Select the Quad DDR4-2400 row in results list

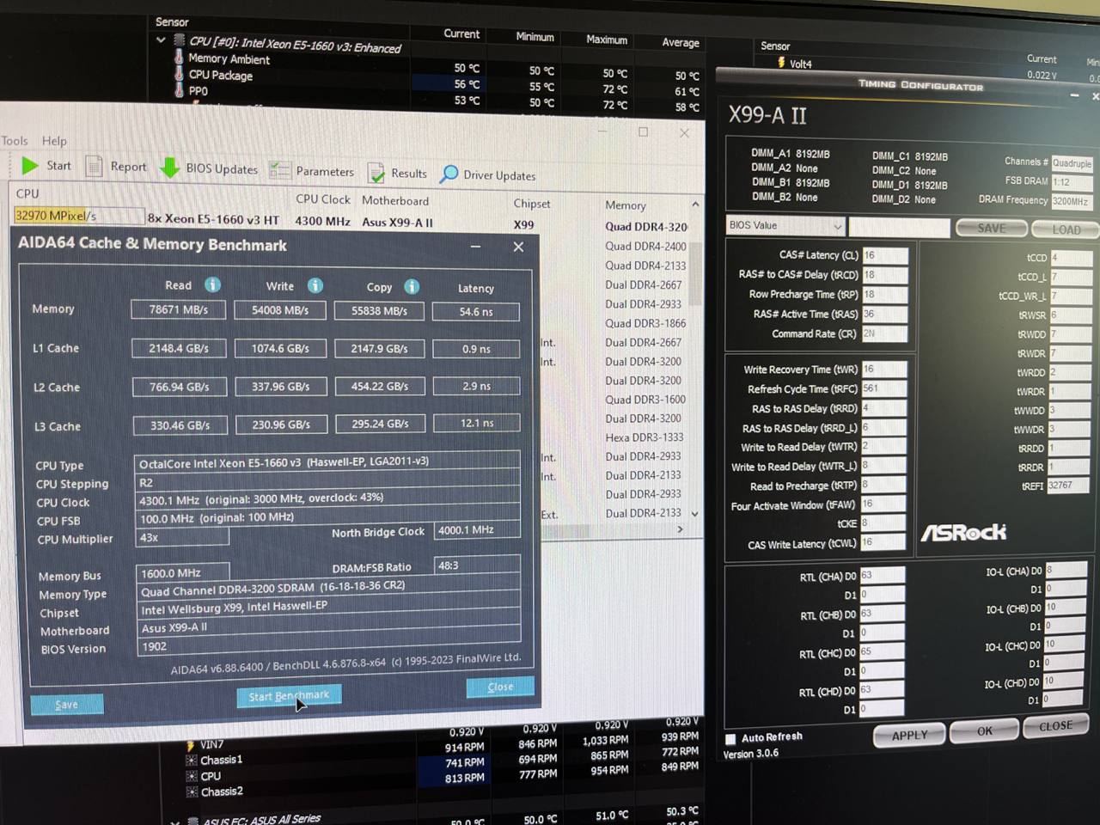pyautogui.click(x=645, y=247)
